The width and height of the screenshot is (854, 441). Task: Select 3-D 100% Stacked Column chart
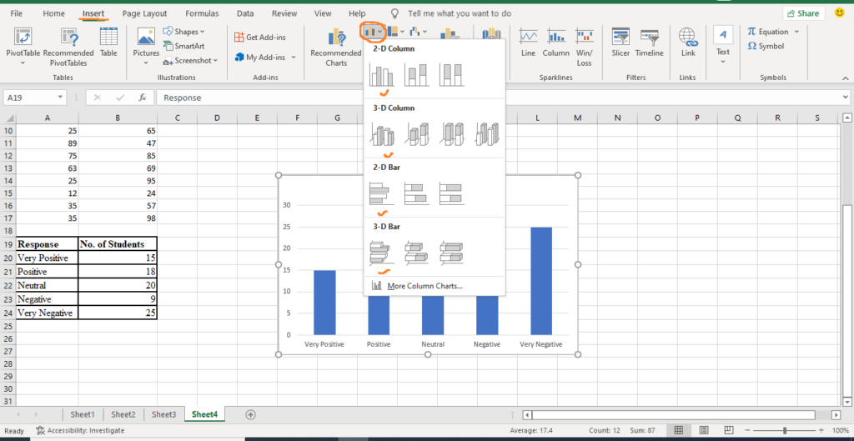click(x=451, y=134)
